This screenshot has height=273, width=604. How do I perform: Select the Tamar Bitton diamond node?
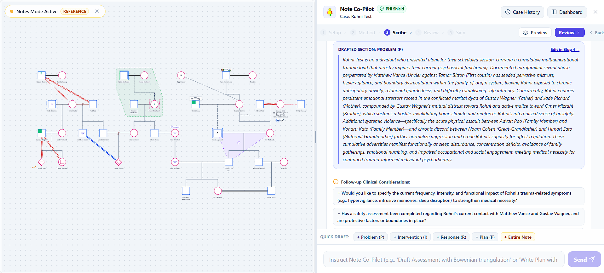tap(118, 162)
